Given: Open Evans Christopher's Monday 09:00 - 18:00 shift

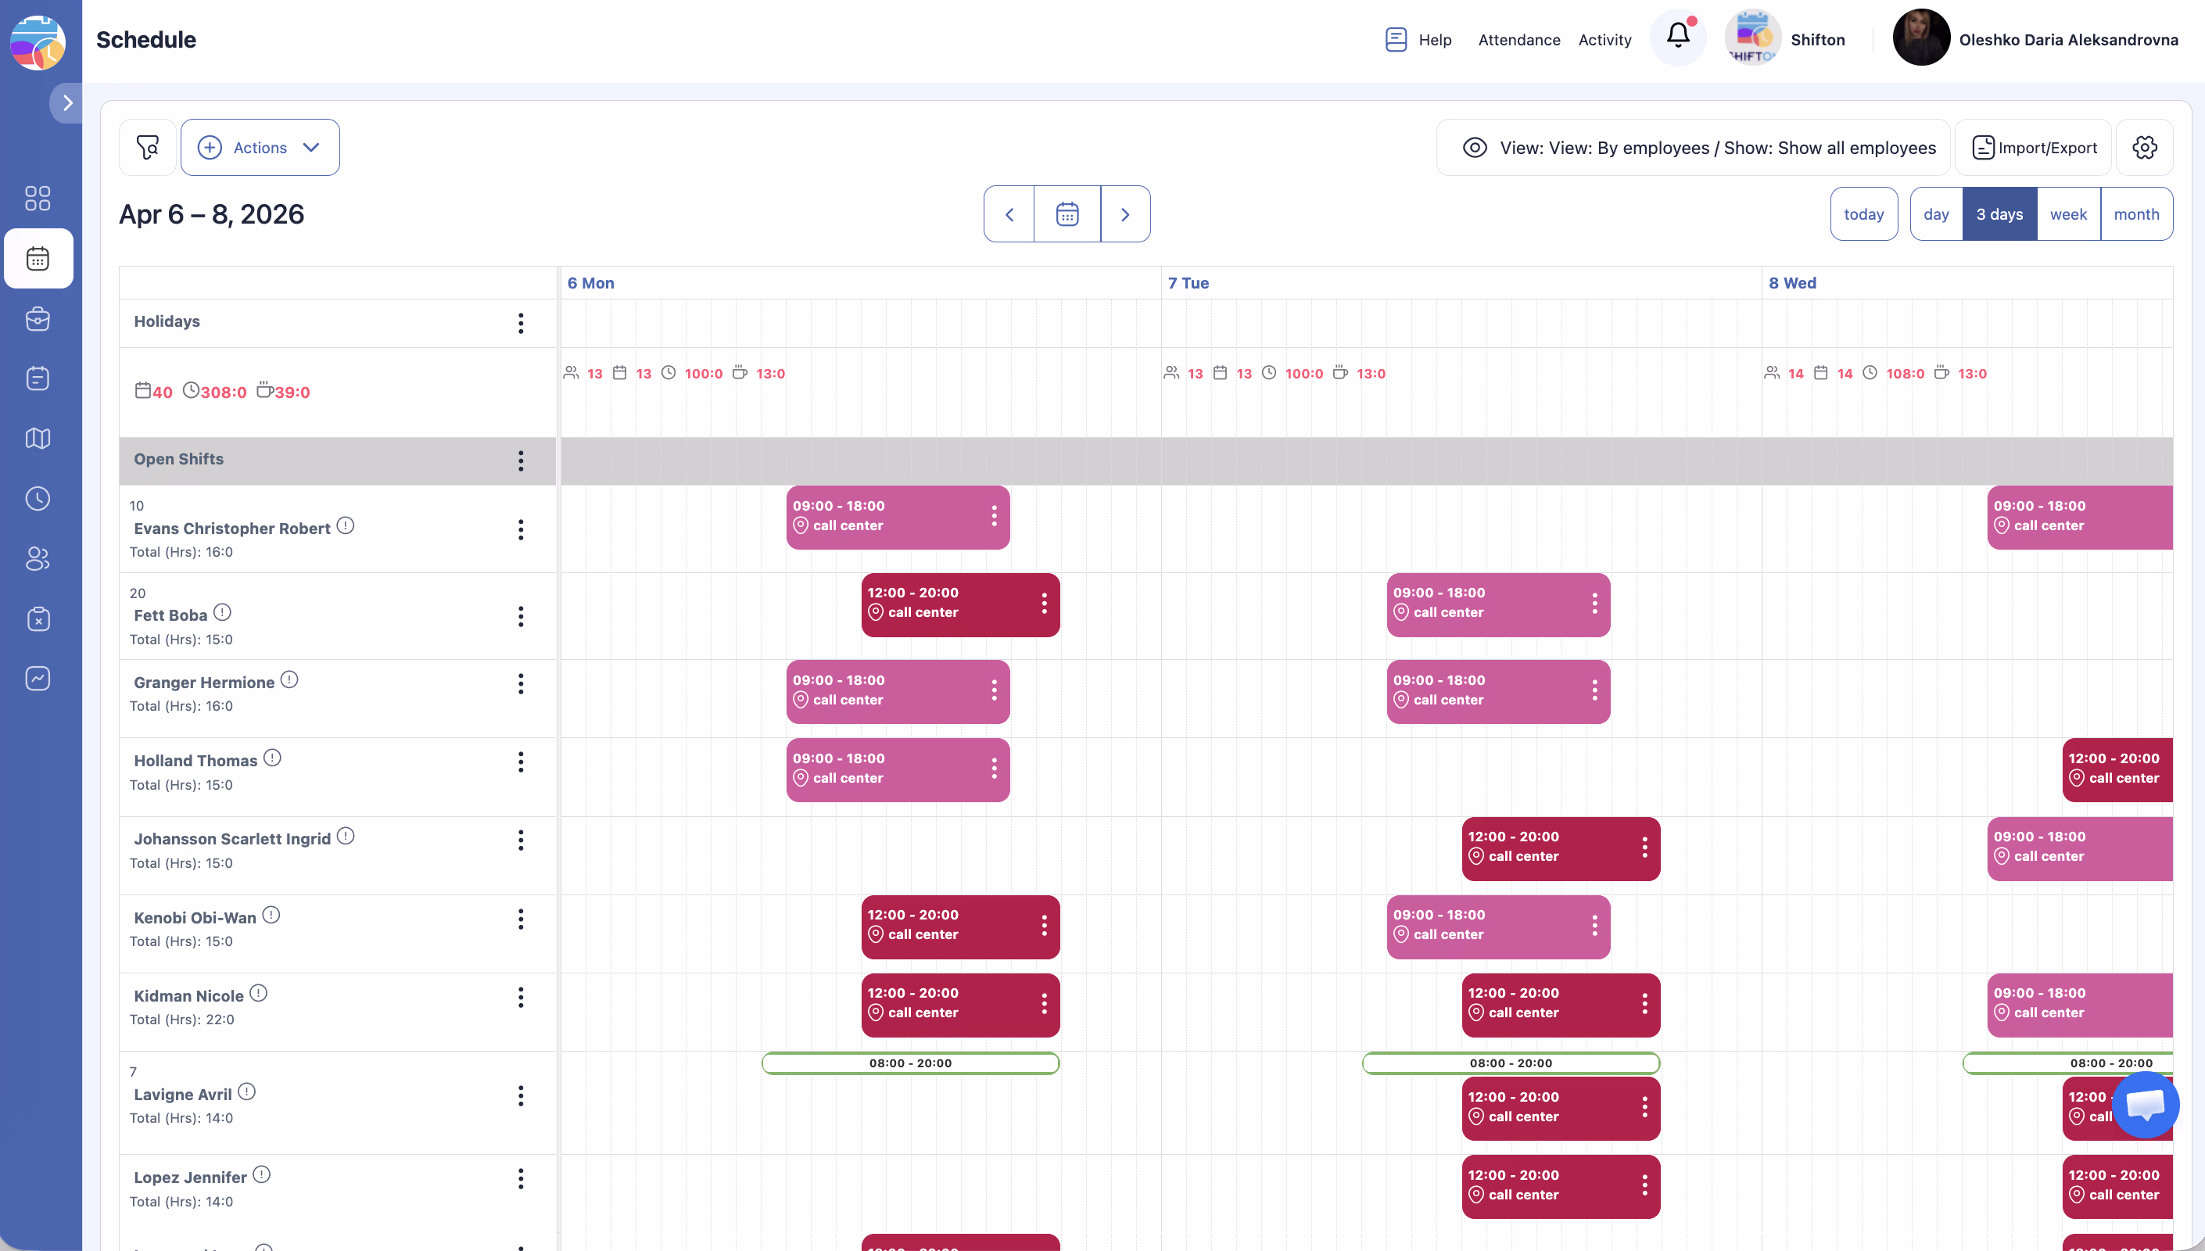Looking at the screenshot, I should click(885, 516).
